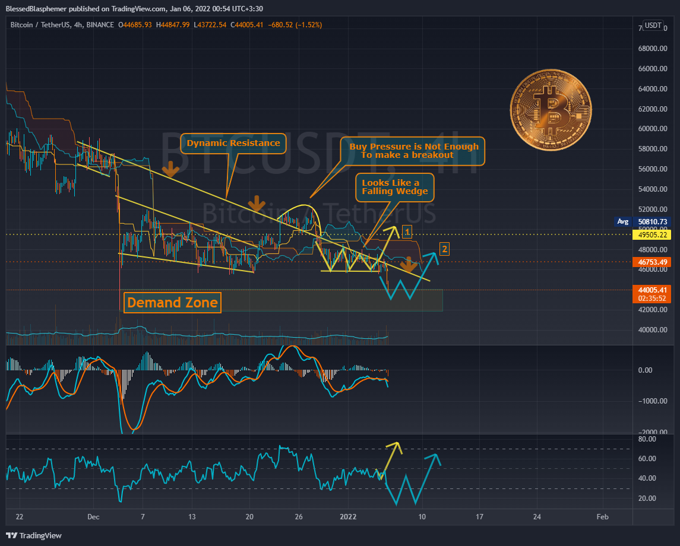Click the change value −680.52 (−1.52%)

pos(295,25)
